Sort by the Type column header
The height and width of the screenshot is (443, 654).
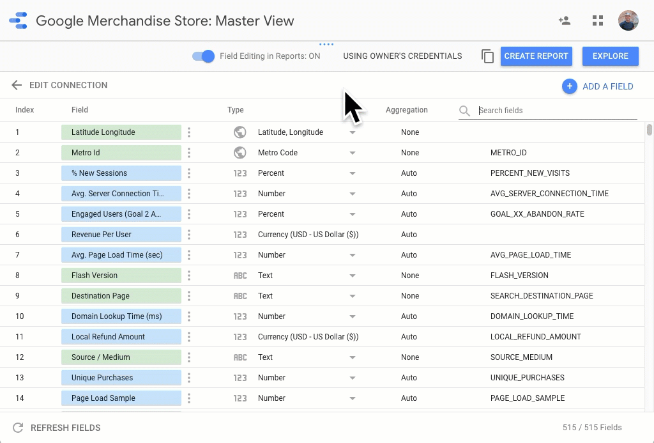(x=235, y=110)
